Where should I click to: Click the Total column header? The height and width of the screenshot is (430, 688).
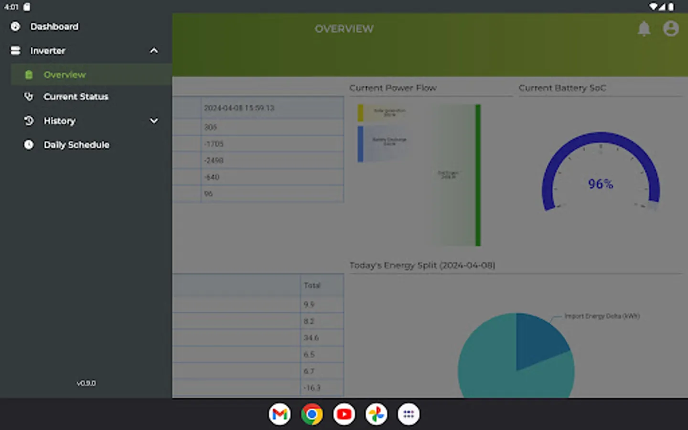(x=322, y=285)
